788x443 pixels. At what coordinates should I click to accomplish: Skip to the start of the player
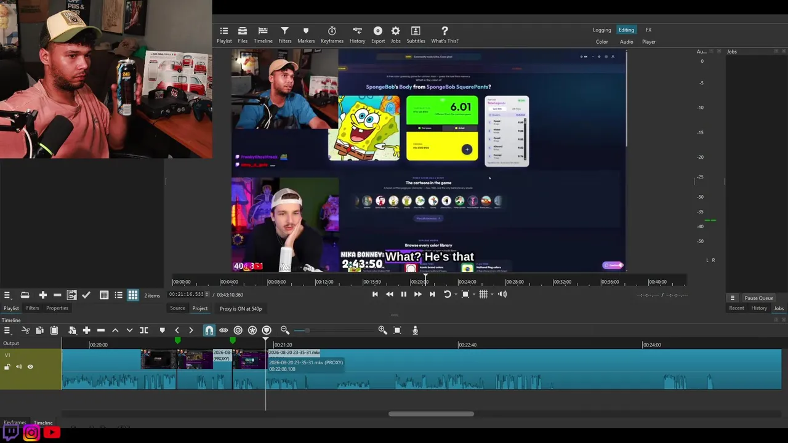(375, 294)
